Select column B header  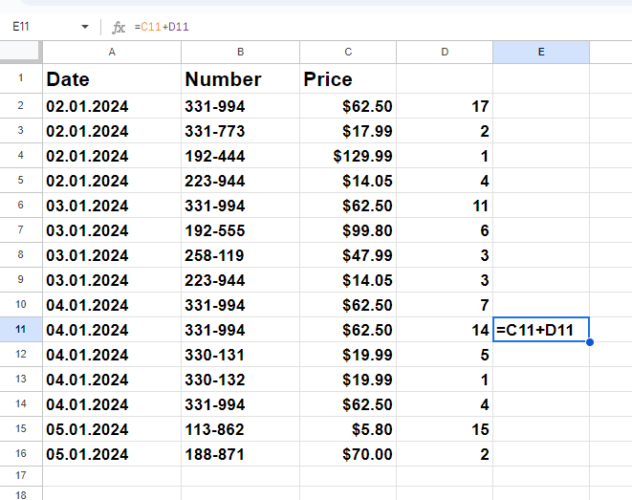click(240, 52)
